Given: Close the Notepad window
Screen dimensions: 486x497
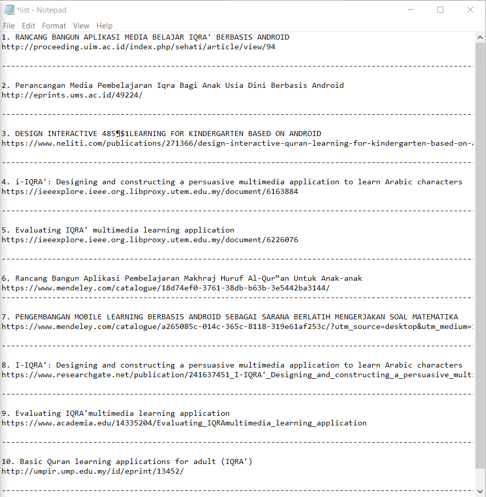Looking at the screenshot, I should (470, 10).
